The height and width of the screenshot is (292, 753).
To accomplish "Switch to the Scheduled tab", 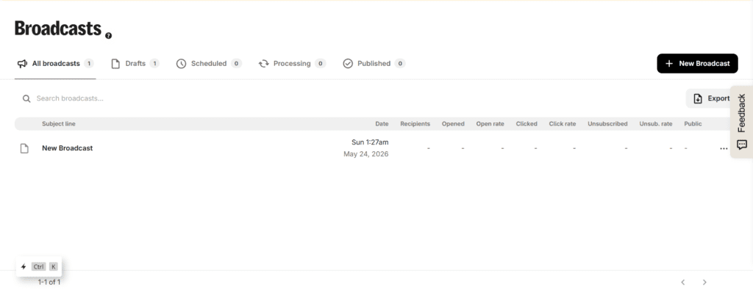I will [x=208, y=63].
